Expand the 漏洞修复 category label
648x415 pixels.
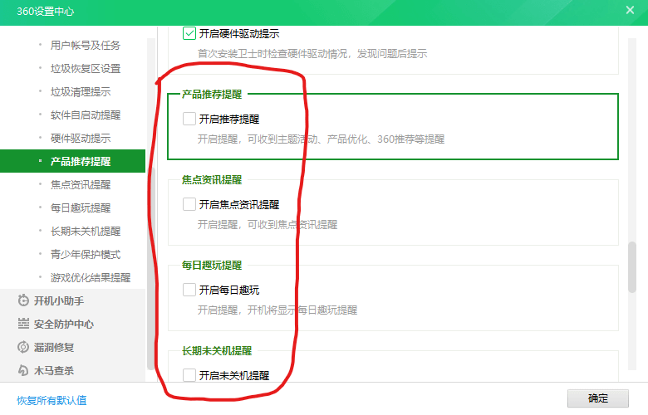coord(54,347)
